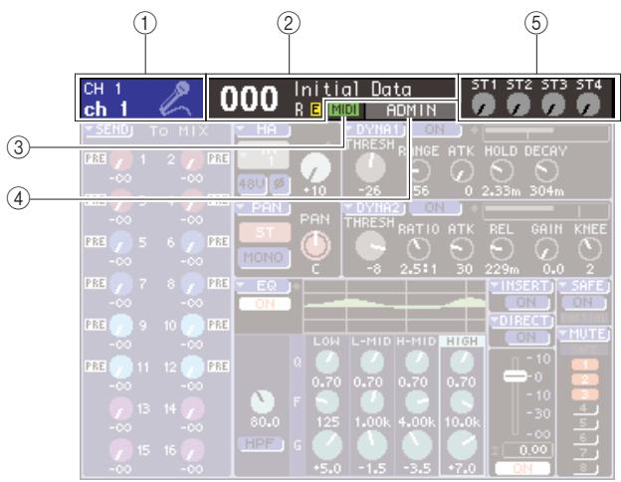Select the ST3 level knob
The image size is (621, 482).
[553, 105]
